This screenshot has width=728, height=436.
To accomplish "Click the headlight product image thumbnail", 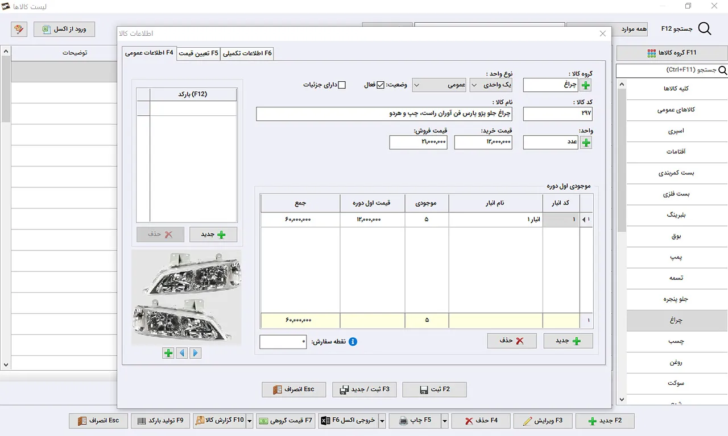I will (x=186, y=297).
